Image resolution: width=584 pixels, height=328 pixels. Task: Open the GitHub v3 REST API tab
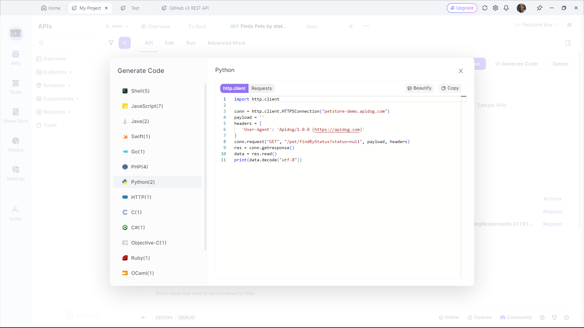click(x=185, y=8)
